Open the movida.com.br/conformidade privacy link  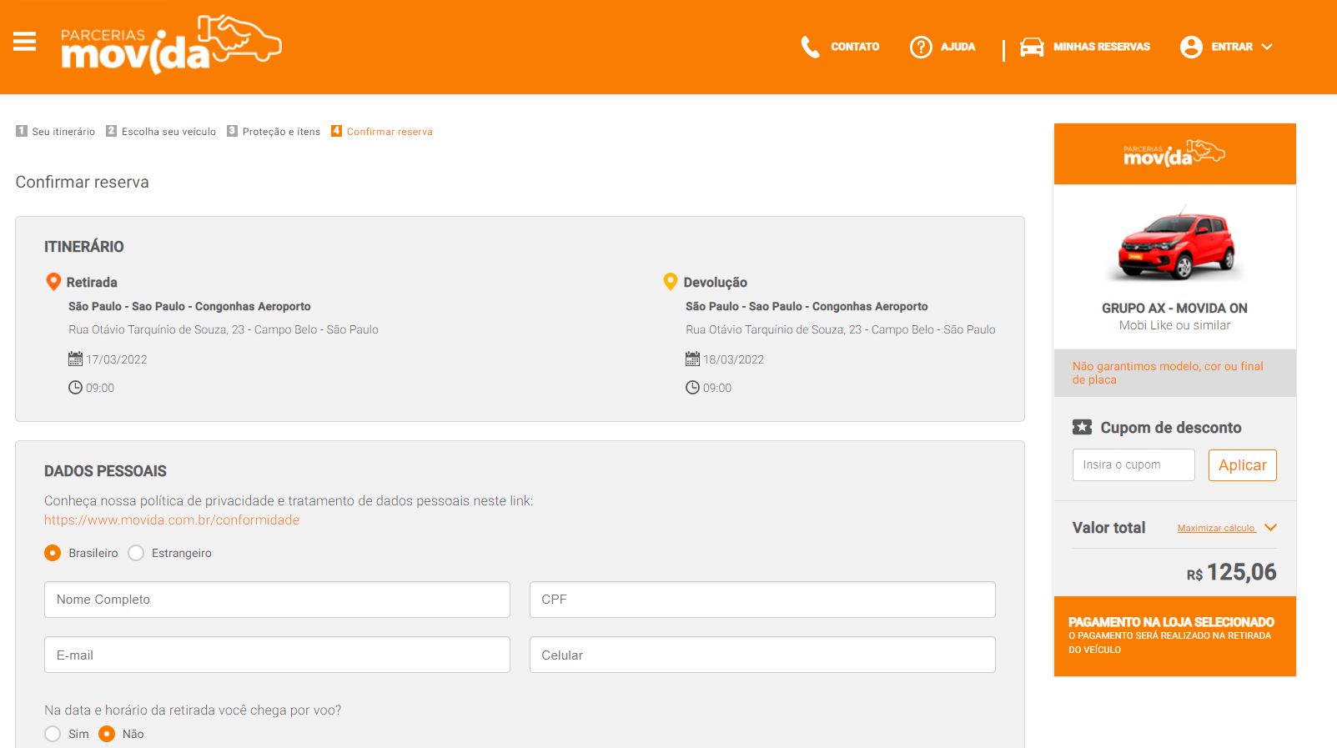(x=172, y=520)
